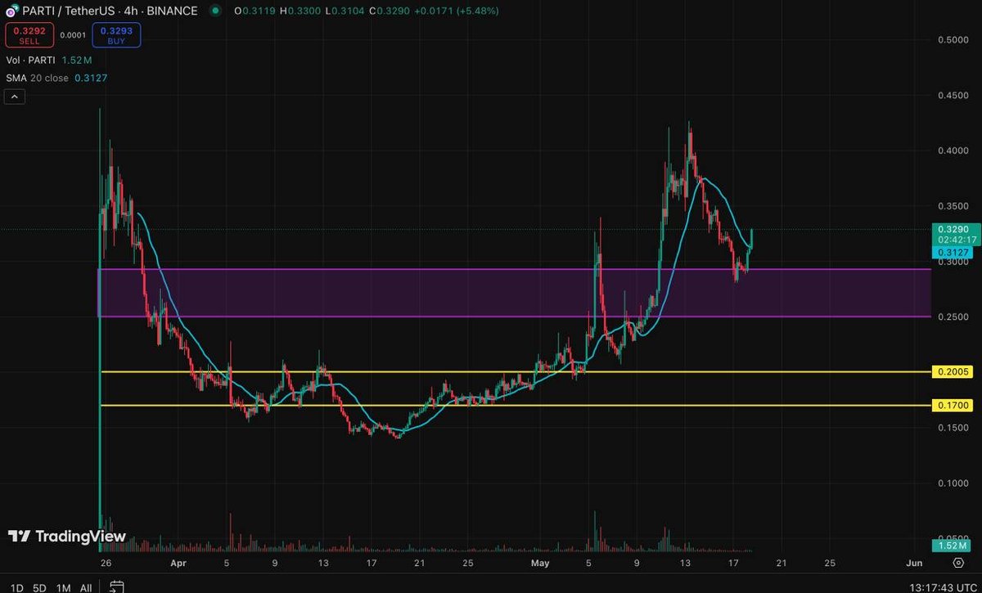Click the Apr label on time axis
This screenshot has width=982, height=593.
click(x=178, y=563)
